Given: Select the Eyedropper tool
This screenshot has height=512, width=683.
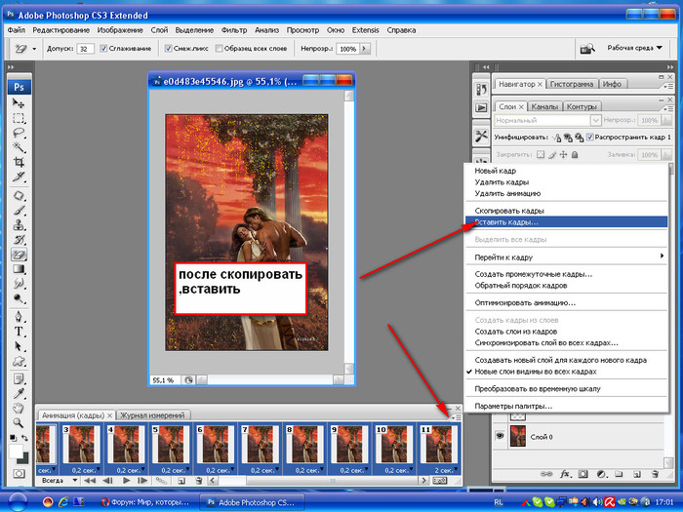Looking at the screenshot, I should tap(19, 394).
